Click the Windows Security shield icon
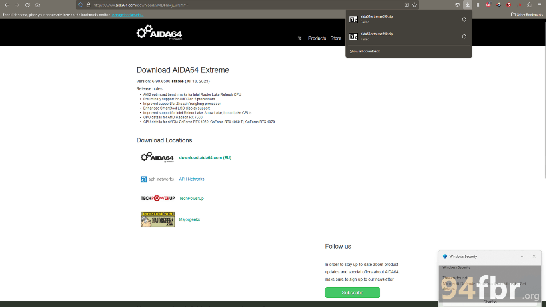546x307 pixels. pyautogui.click(x=445, y=257)
